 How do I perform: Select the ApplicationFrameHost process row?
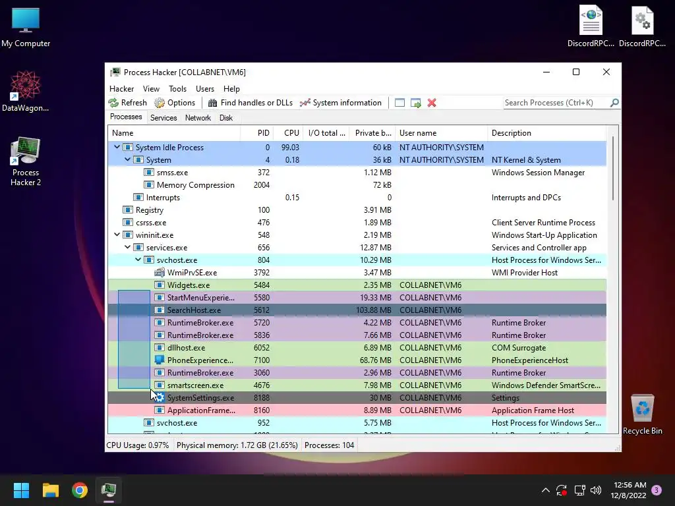357,410
